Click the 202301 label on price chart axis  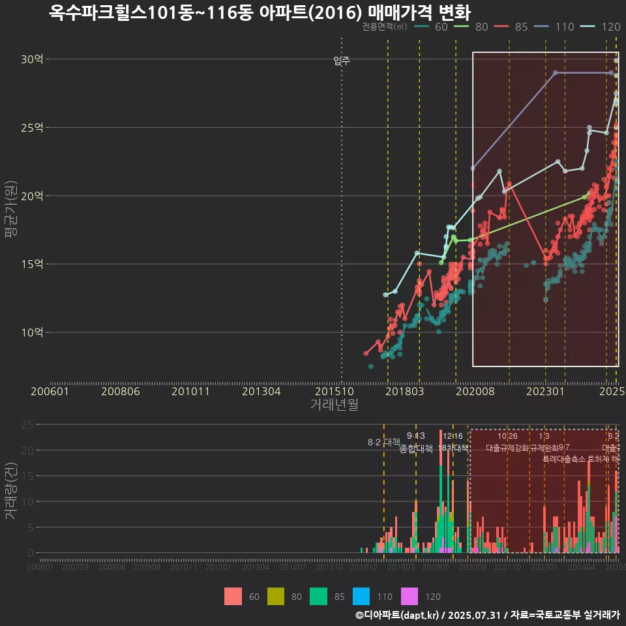pyautogui.click(x=545, y=391)
